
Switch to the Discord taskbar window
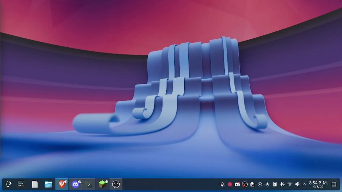coord(75,184)
